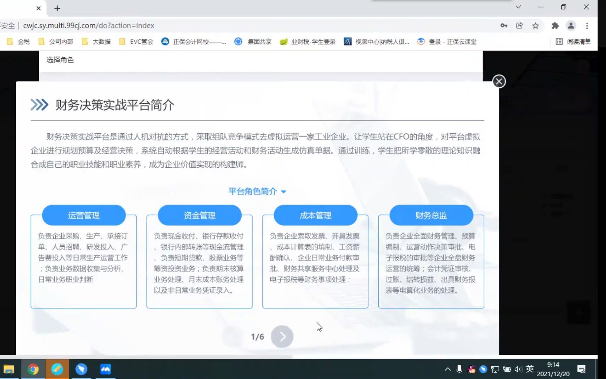Screen dimensions: 606x379
Task: Close the current browser tab
Action: (x=39, y=8)
